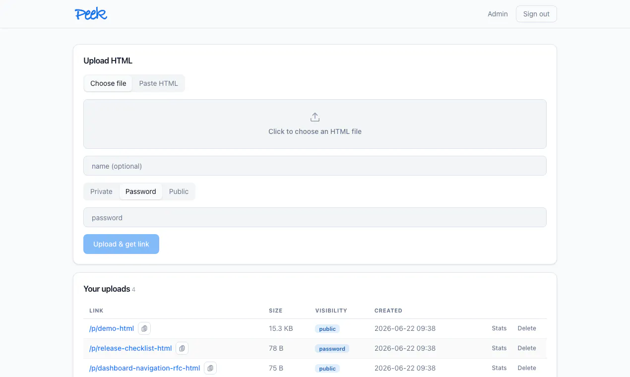
Task: Click the 75 B size cell
Action: coord(276,368)
